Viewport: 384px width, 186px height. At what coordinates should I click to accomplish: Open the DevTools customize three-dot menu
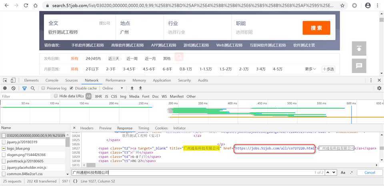point(371,80)
